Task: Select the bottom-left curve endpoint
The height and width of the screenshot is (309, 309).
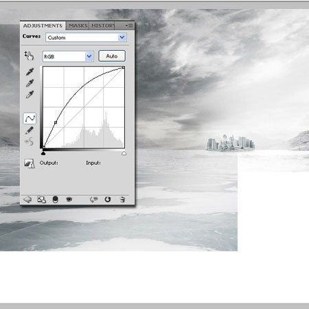Action: (44, 147)
